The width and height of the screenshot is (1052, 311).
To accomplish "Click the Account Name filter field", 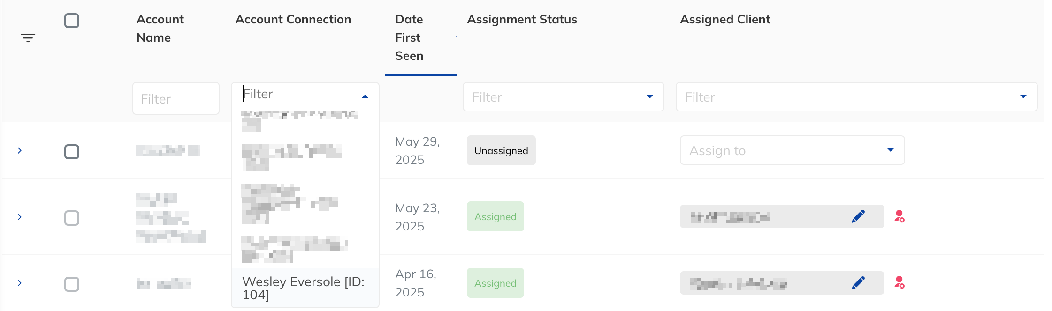I will 176,98.
